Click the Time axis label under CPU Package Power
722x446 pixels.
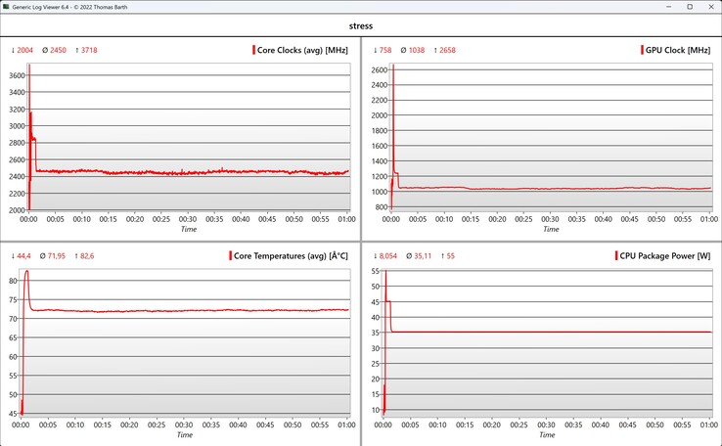(550, 434)
